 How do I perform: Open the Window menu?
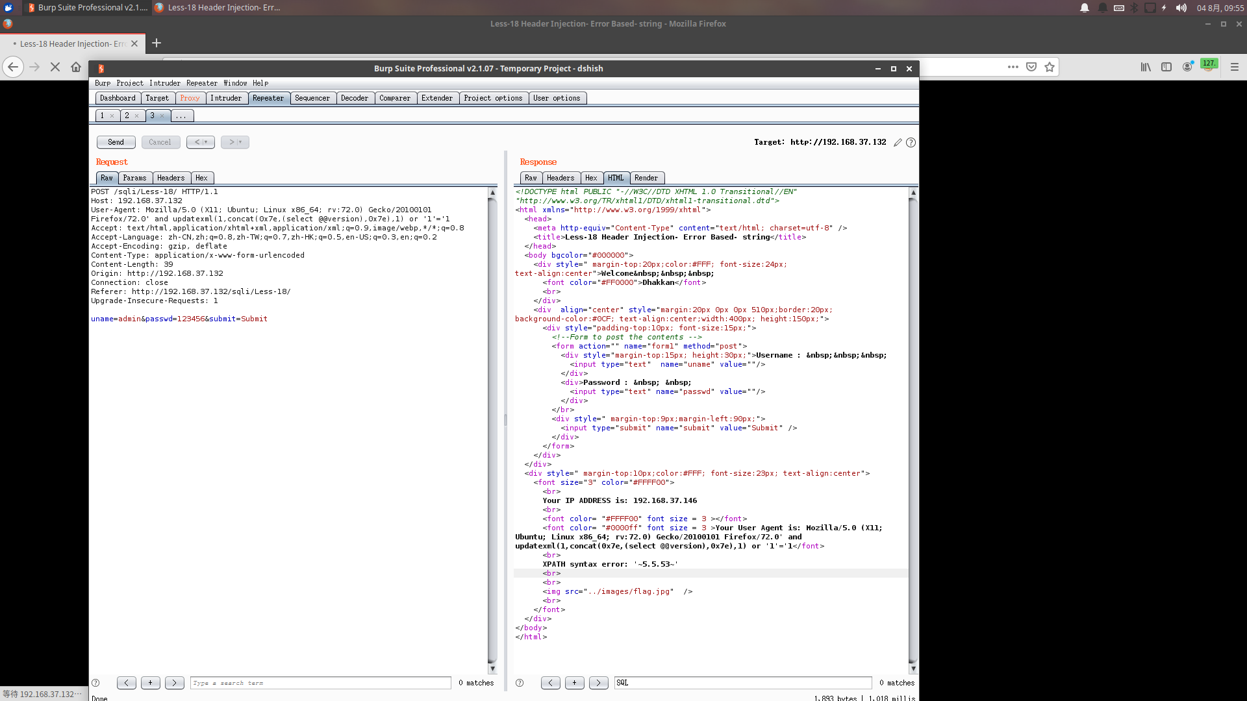click(x=235, y=83)
